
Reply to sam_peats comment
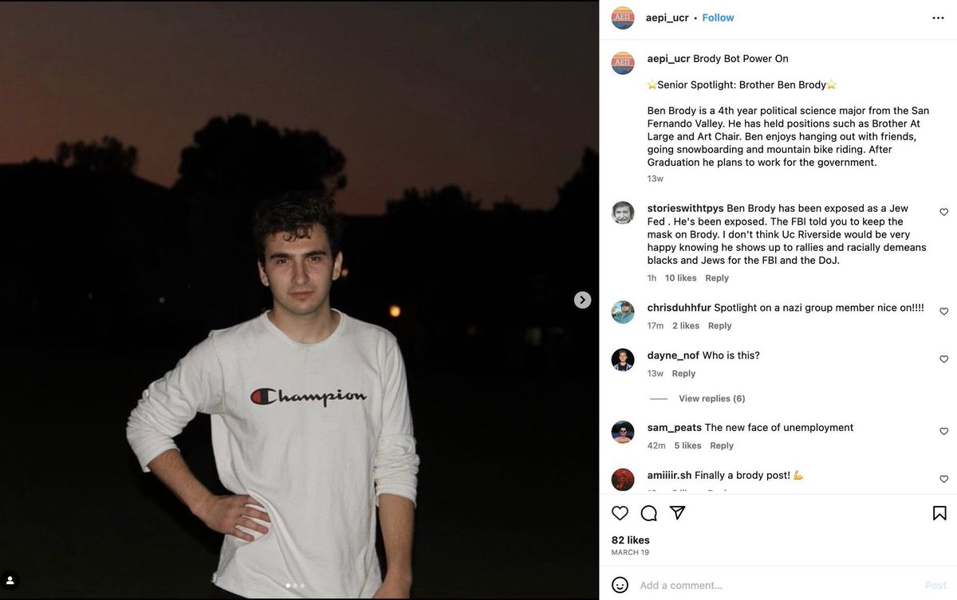(x=722, y=445)
